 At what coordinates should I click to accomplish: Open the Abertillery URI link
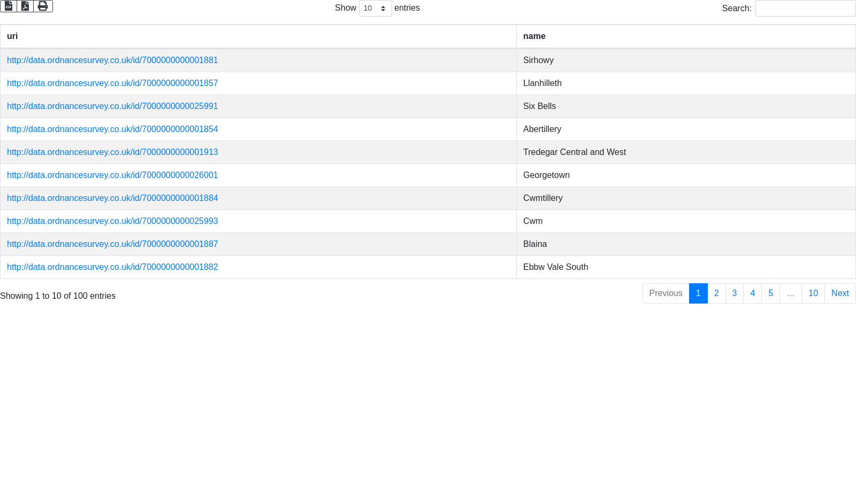point(112,129)
